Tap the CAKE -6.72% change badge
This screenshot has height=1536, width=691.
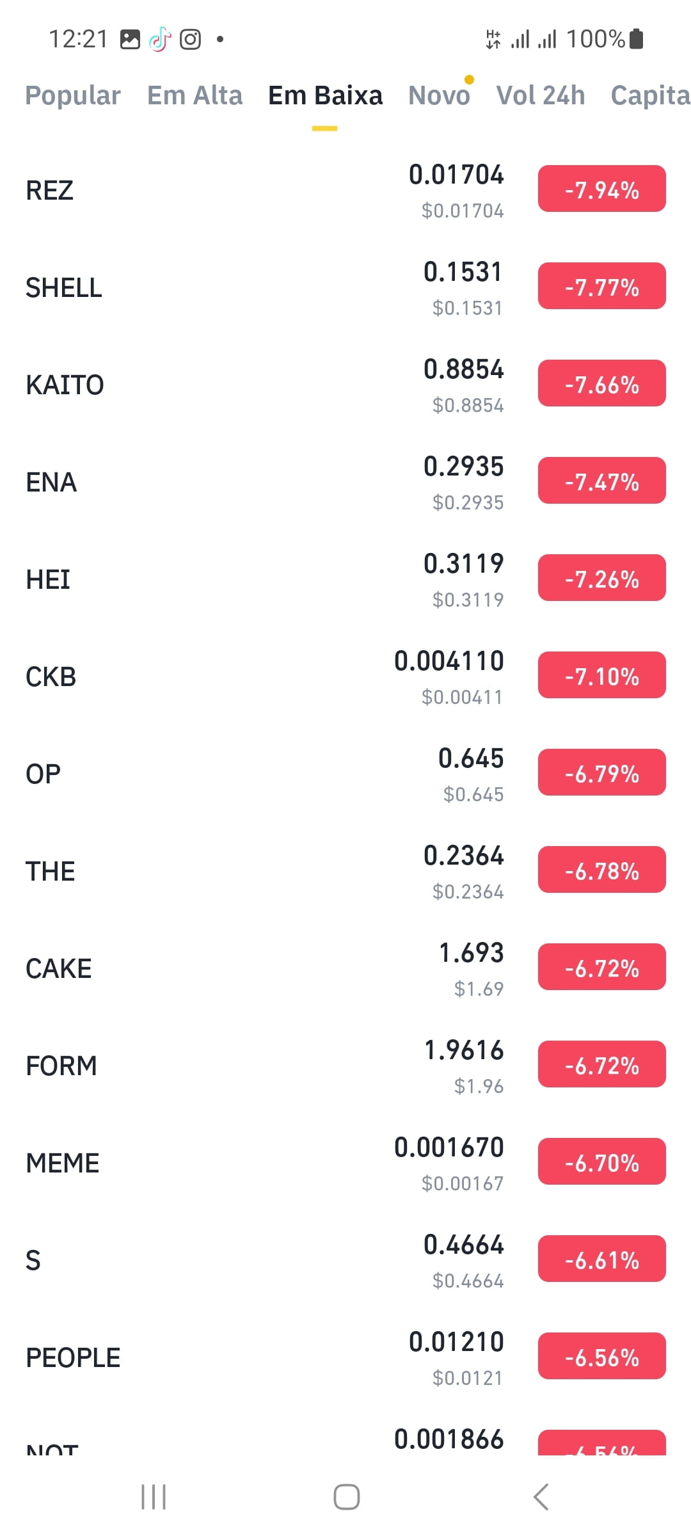coord(601,967)
